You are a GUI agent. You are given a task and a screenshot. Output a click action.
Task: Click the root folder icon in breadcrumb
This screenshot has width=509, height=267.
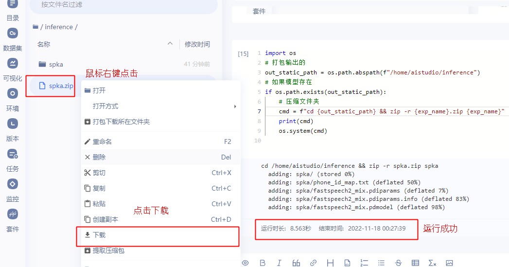click(x=35, y=27)
